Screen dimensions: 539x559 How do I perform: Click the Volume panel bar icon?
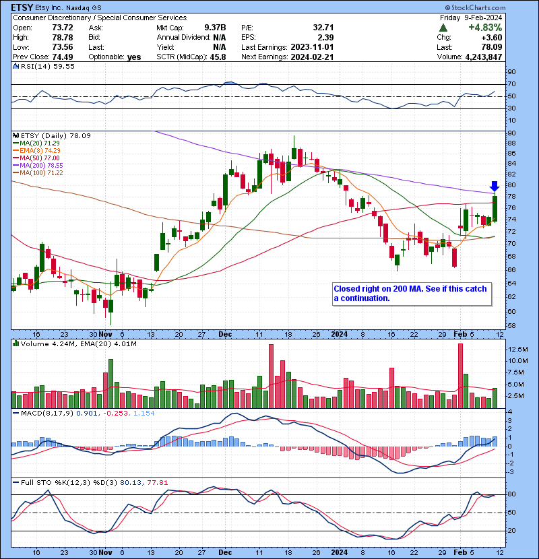point(15,343)
